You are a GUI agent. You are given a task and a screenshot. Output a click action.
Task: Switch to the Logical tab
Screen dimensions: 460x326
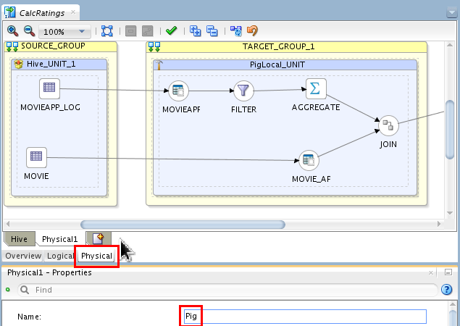tap(60, 256)
